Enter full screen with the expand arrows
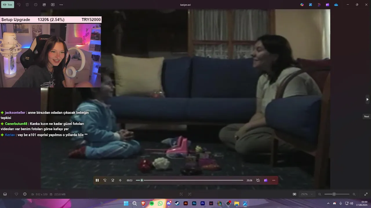371x208 pixels. point(366,194)
